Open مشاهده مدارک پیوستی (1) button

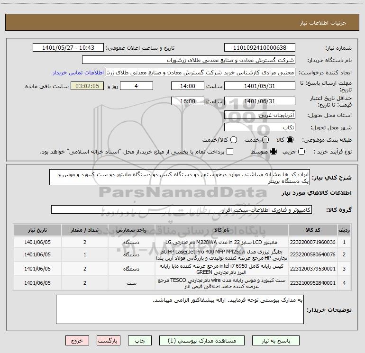click(x=201, y=341)
